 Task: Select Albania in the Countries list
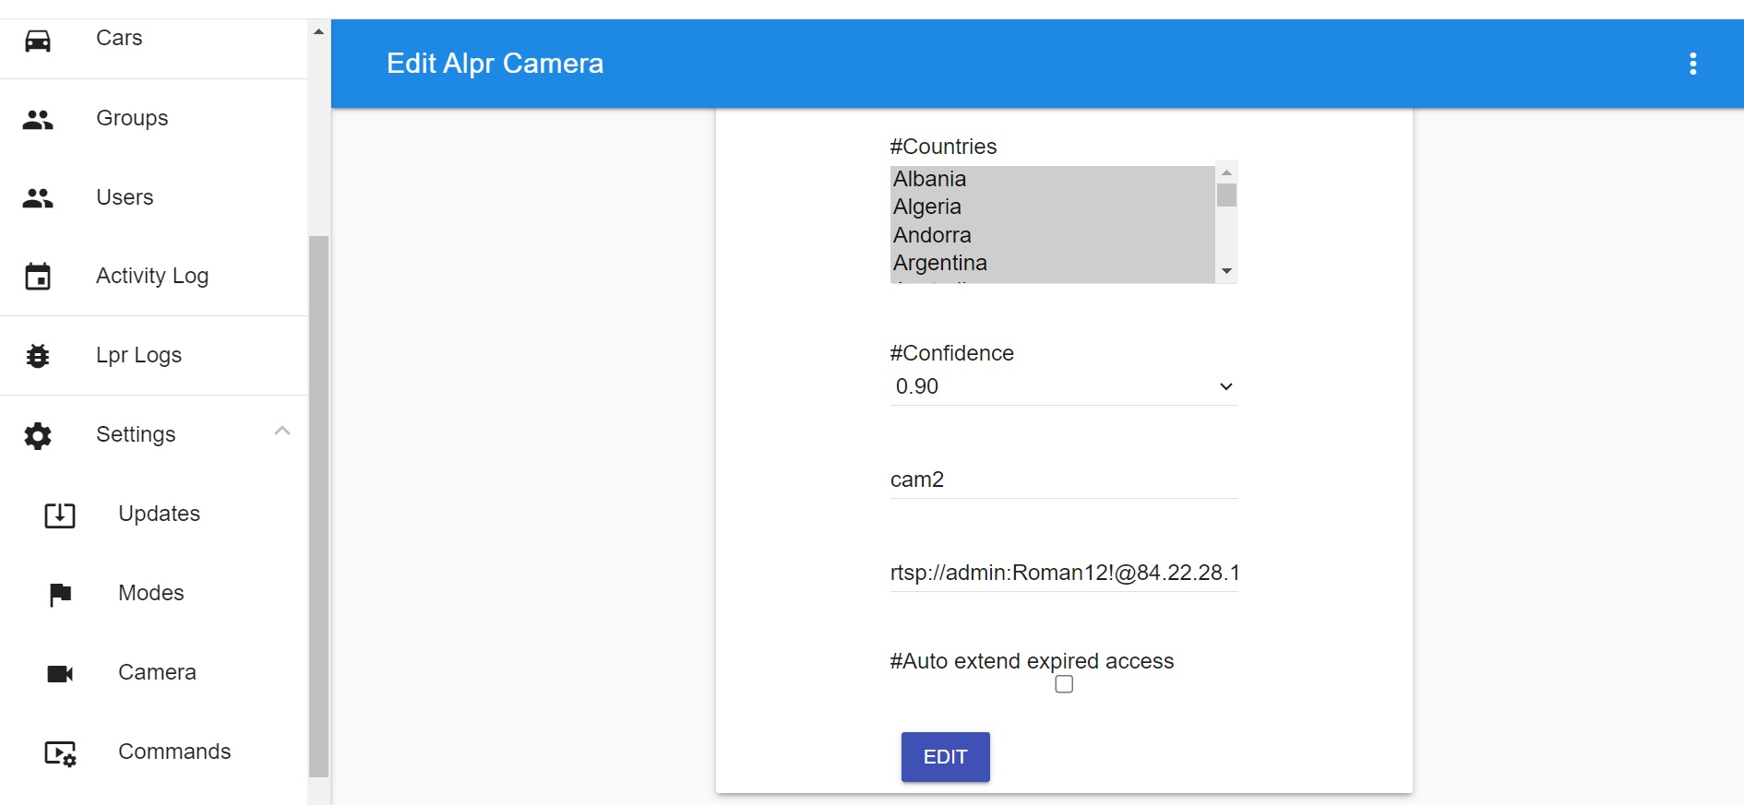(1052, 179)
